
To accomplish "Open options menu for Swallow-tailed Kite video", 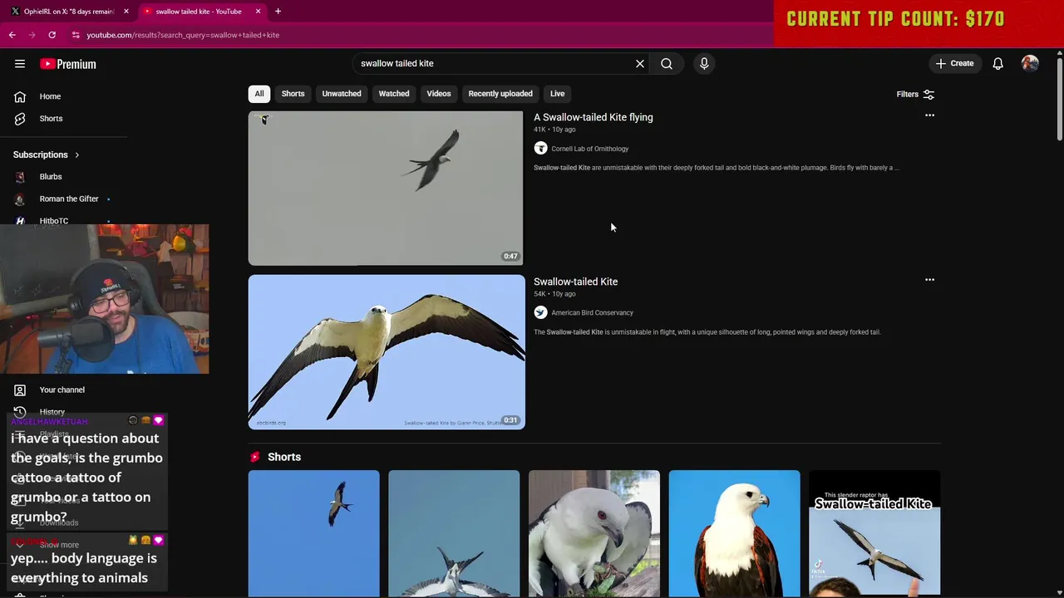I will [x=929, y=280].
